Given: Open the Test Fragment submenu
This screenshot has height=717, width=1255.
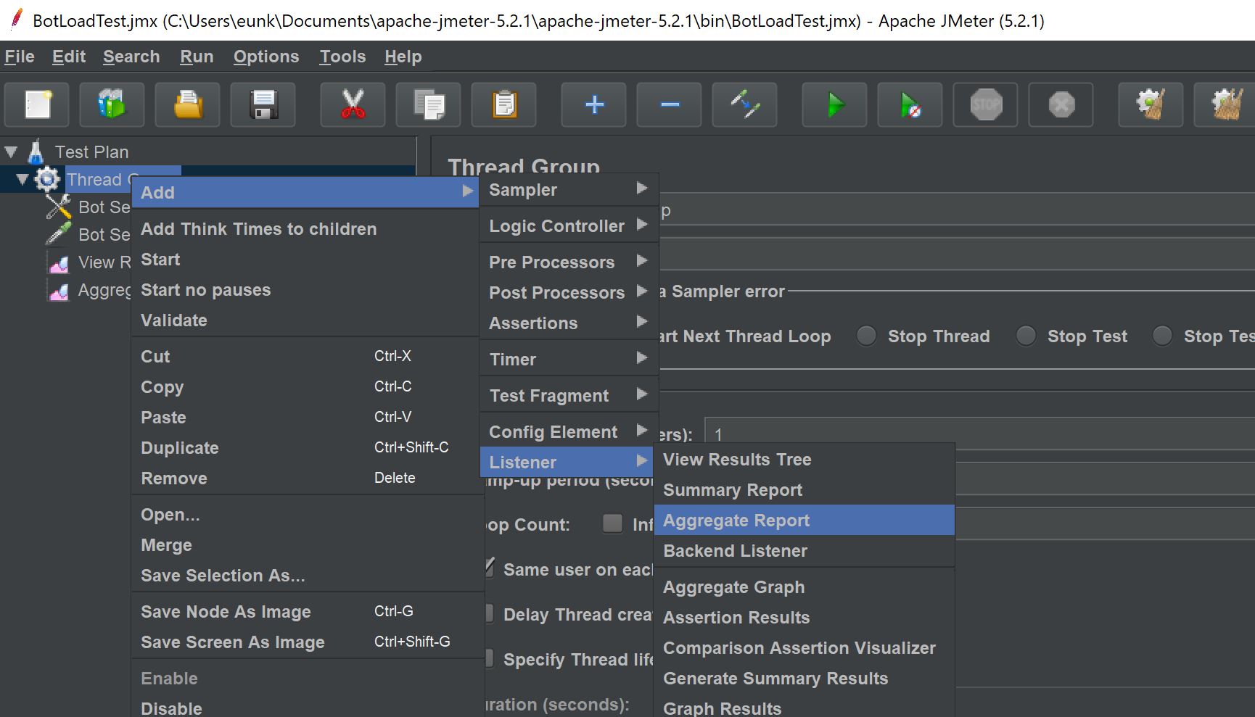Looking at the screenshot, I should [x=569, y=395].
